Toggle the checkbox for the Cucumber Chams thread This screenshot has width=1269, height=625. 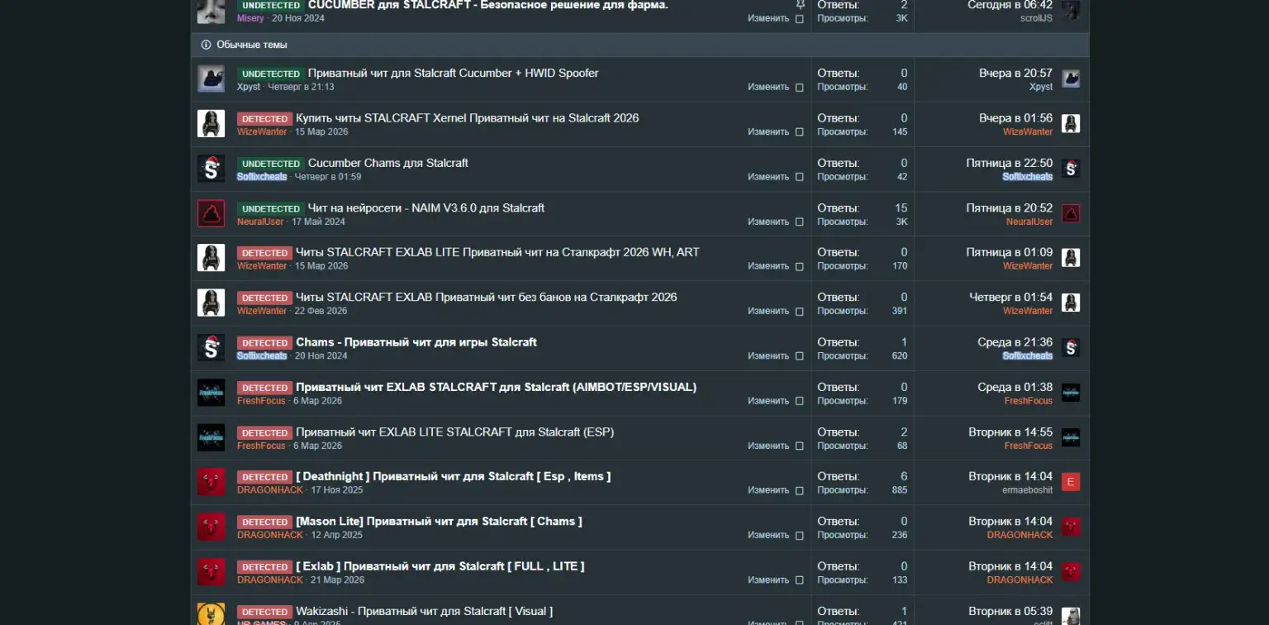(799, 177)
